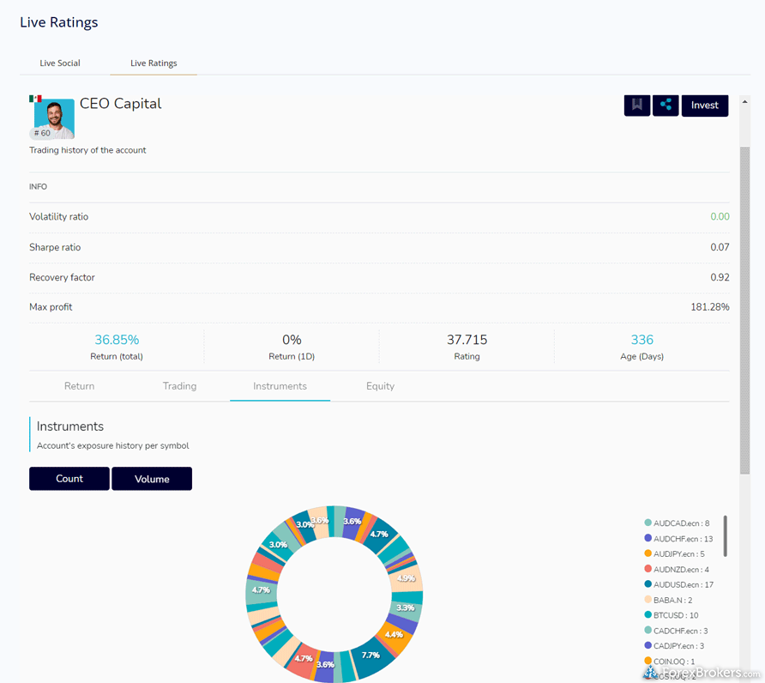Click the Sharpe ratio value 0.07
The width and height of the screenshot is (765, 683).
pos(720,247)
